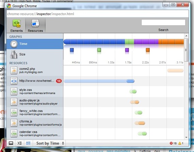Select the Size graph
194x152 pixels.
pos(35,54)
